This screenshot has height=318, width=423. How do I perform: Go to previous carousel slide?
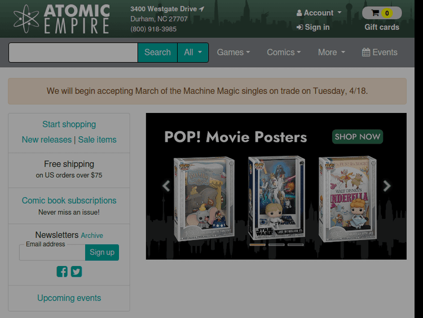(166, 186)
